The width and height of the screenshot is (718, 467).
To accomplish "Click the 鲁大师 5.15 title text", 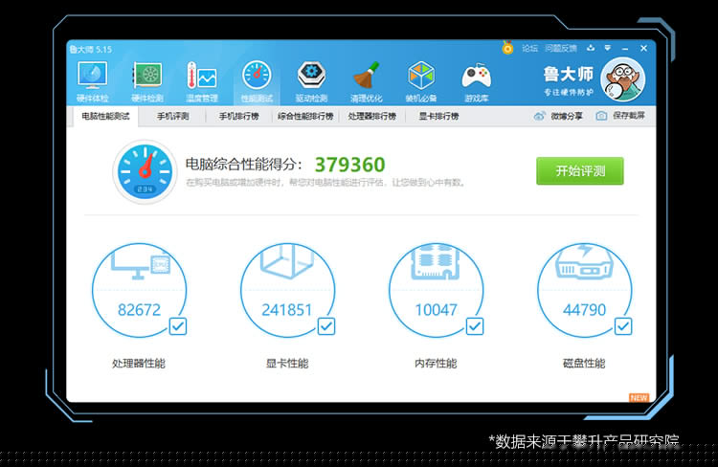I will 91,49.
